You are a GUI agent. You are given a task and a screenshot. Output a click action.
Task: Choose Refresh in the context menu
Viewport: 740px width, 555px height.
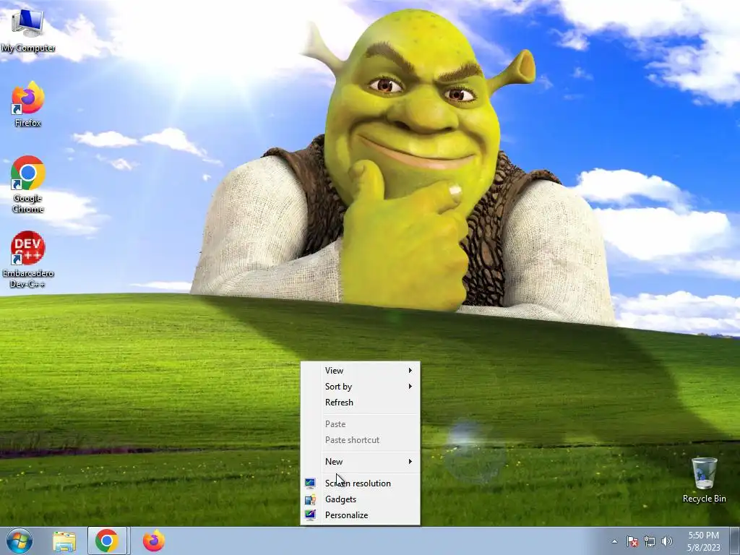(360, 403)
